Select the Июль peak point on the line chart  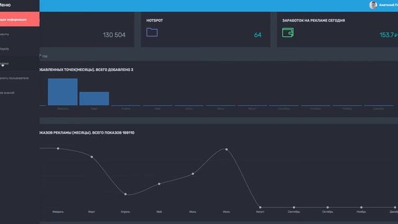pyautogui.click(x=226, y=149)
